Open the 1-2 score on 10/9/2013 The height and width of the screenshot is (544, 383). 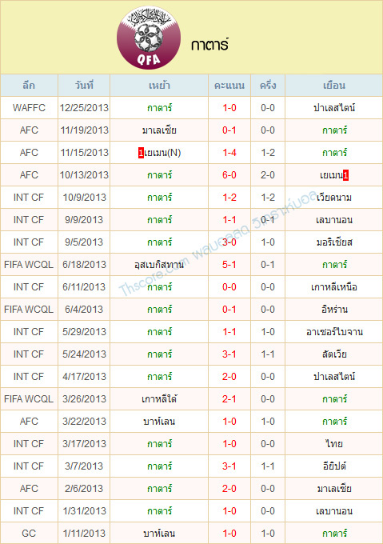[229, 198]
